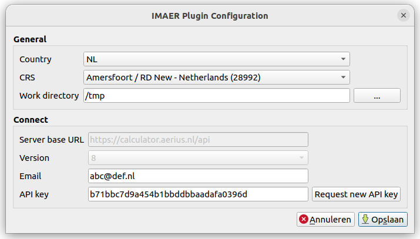
Task: Click the Work directory label
Action: coord(49,96)
